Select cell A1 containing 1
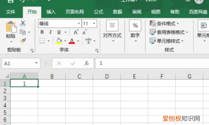This screenshot has width=209, height=125. coord(24,83)
